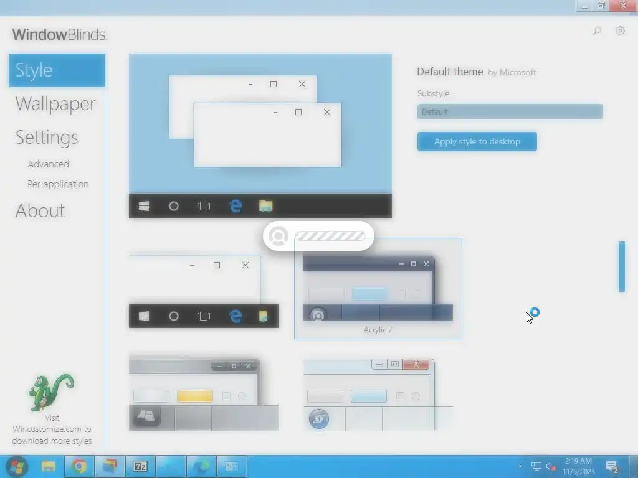Click the Wincustomize lizard mascot icon
This screenshot has height=478, width=638.
[x=52, y=393]
